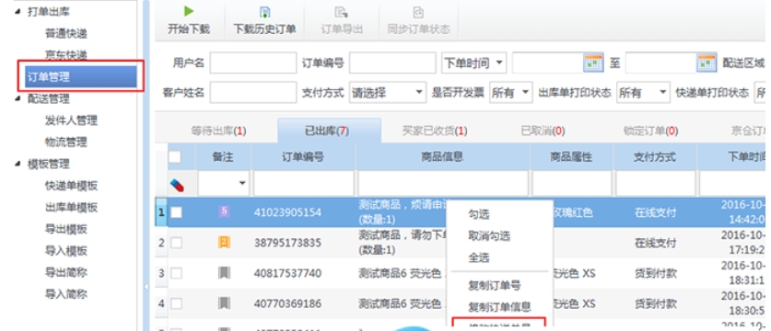This screenshot has height=331, width=771.
Task: Collapse the 打单出库 tree group
Action: 18,12
